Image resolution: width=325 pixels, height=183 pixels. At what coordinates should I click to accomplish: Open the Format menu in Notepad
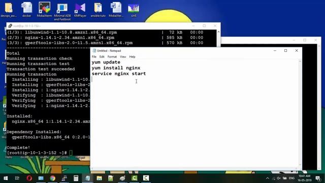click(112, 56)
